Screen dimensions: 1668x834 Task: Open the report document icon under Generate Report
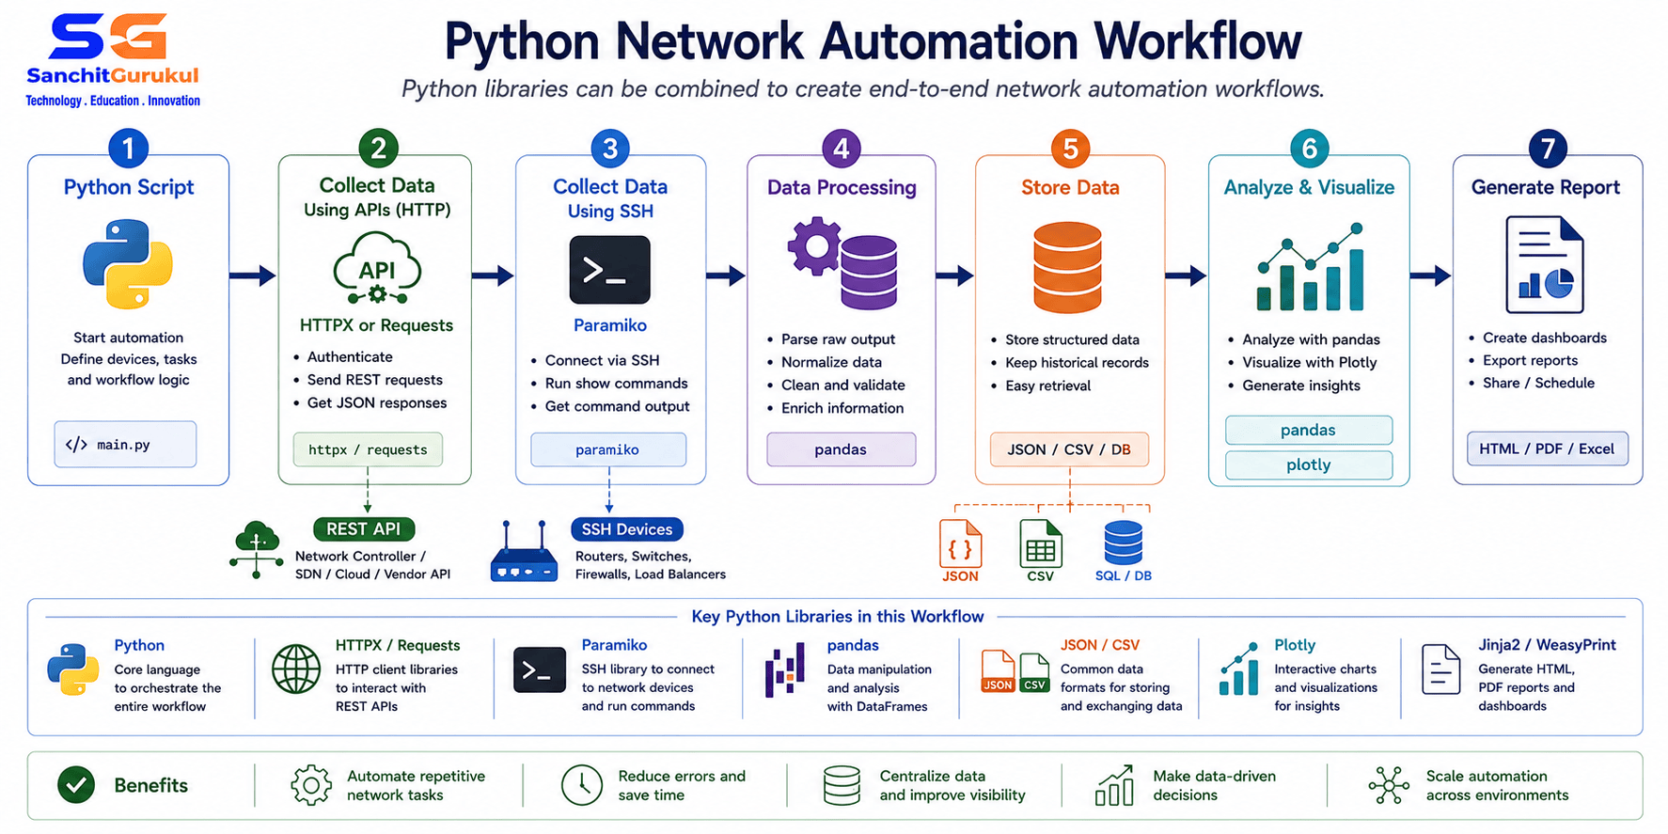click(x=1545, y=264)
